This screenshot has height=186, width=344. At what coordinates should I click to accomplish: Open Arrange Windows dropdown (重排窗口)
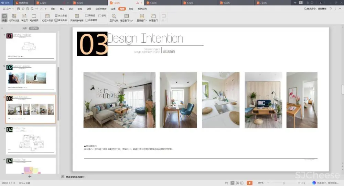pos(141,18)
